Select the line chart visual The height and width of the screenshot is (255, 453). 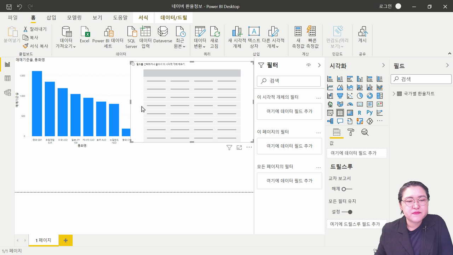click(x=330, y=87)
